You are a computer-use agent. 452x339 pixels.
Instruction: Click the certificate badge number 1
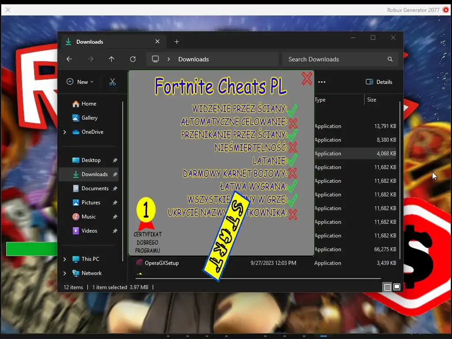146,210
